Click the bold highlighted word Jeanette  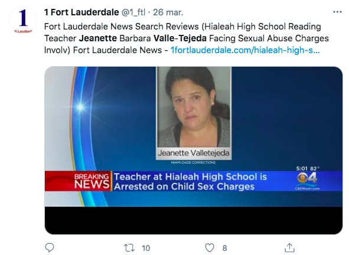[98, 38]
